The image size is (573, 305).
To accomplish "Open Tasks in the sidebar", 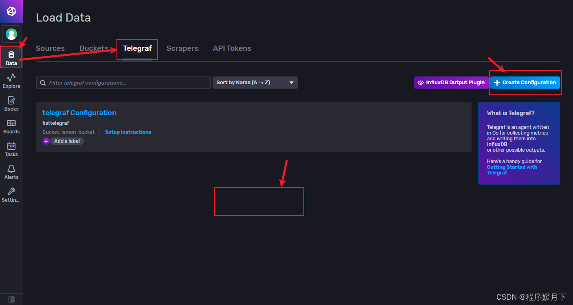I will pos(11,149).
